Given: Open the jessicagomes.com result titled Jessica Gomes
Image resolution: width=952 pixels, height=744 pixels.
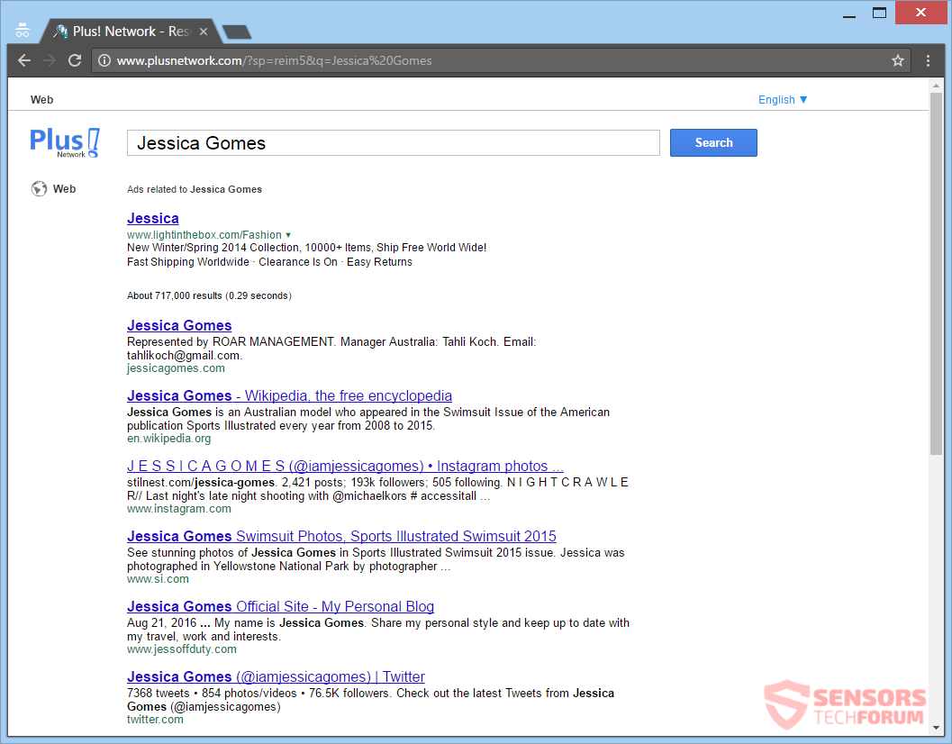Looking at the screenshot, I should [x=179, y=325].
